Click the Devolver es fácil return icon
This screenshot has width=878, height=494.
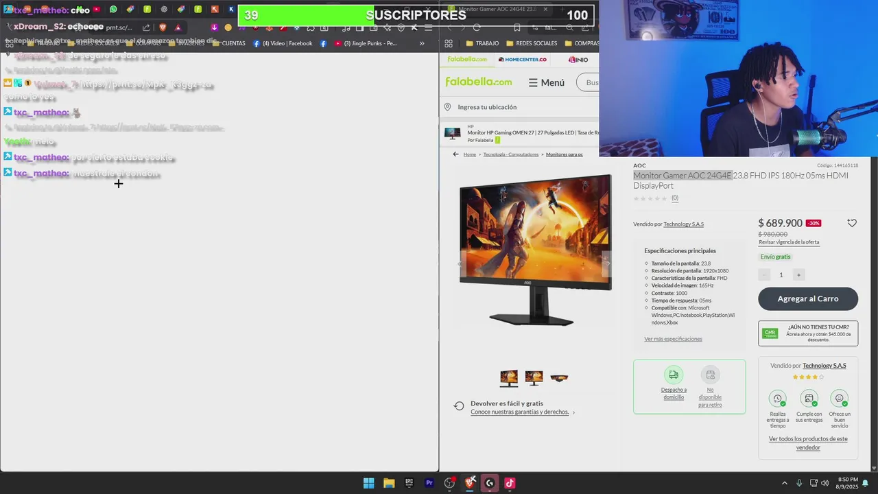tap(459, 406)
